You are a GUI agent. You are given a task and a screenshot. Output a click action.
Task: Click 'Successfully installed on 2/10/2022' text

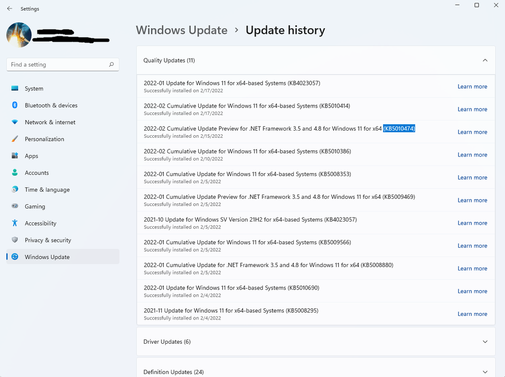183,159
